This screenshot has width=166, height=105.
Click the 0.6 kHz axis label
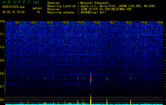pyautogui.click(x=2, y=100)
